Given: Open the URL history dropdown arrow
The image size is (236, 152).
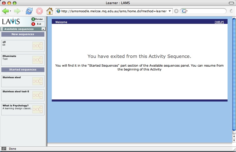Looking at the screenshot, I should 170,11.
